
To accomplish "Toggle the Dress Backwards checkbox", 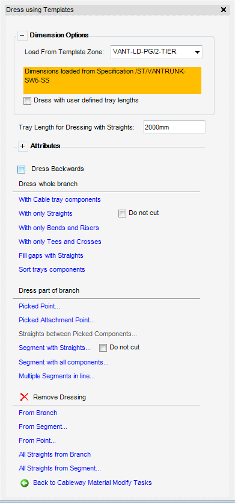I will click(22, 170).
